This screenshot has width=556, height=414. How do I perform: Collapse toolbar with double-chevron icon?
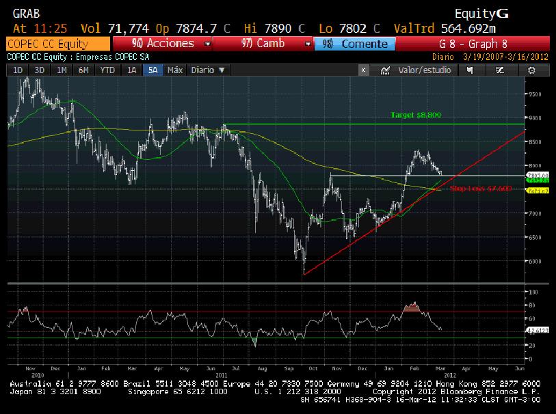pyautogui.click(x=363, y=70)
